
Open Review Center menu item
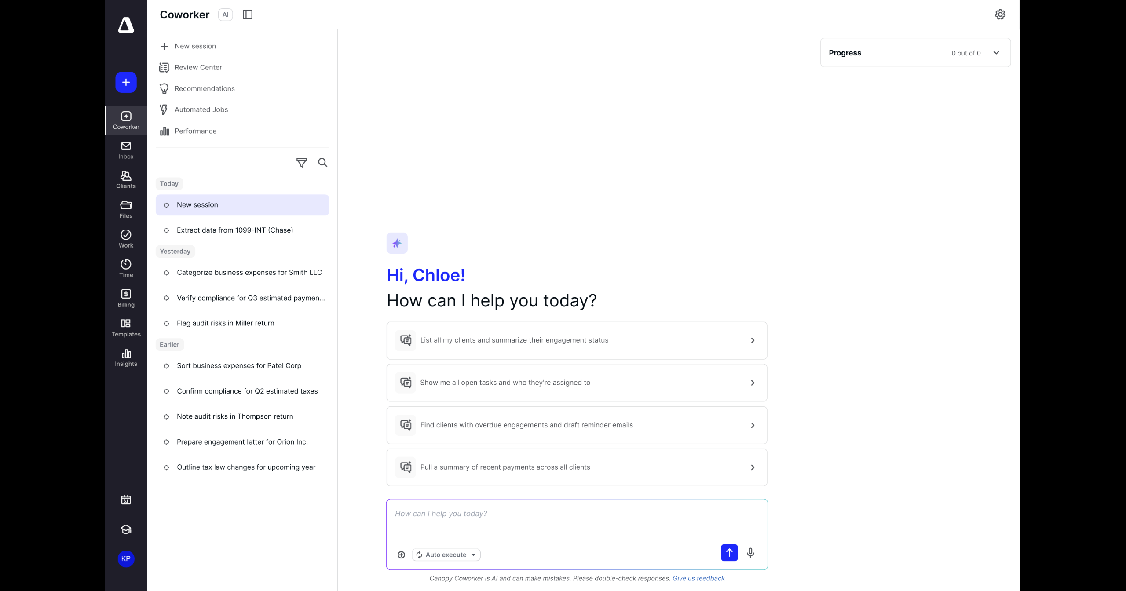click(198, 67)
